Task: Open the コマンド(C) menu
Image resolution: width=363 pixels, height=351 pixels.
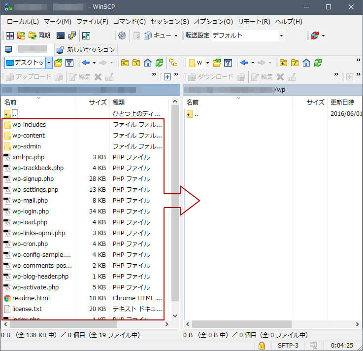Action: pyautogui.click(x=130, y=22)
